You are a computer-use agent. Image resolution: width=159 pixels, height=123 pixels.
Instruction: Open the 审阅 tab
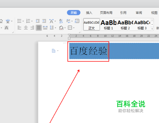tap(139, 13)
